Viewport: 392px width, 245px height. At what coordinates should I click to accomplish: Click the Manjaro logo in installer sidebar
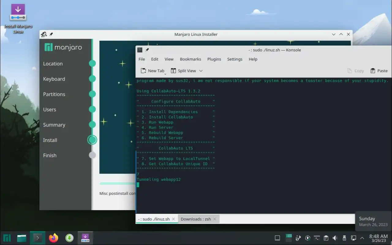[x=63, y=47]
